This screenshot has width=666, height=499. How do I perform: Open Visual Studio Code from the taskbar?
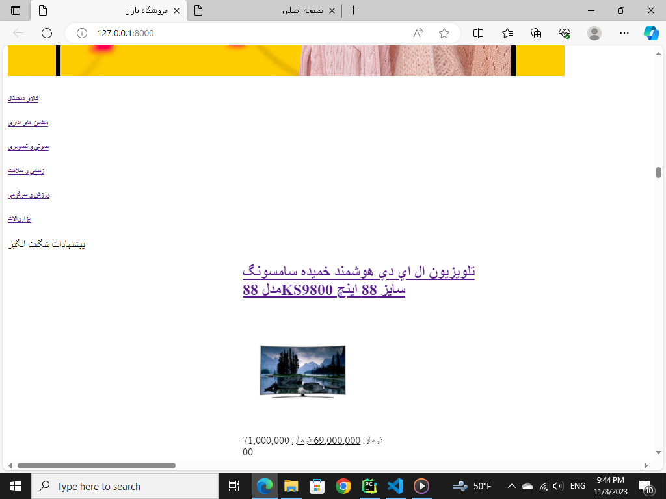pyautogui.click(x=395, y=486)
